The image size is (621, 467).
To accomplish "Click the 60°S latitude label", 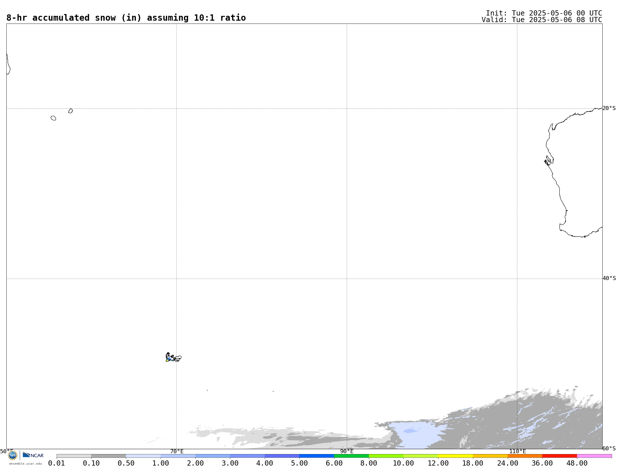I will tap(609, 448).
